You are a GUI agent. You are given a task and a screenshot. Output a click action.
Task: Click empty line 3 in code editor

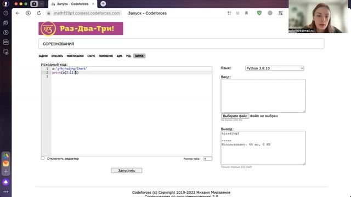pos(132,77)
